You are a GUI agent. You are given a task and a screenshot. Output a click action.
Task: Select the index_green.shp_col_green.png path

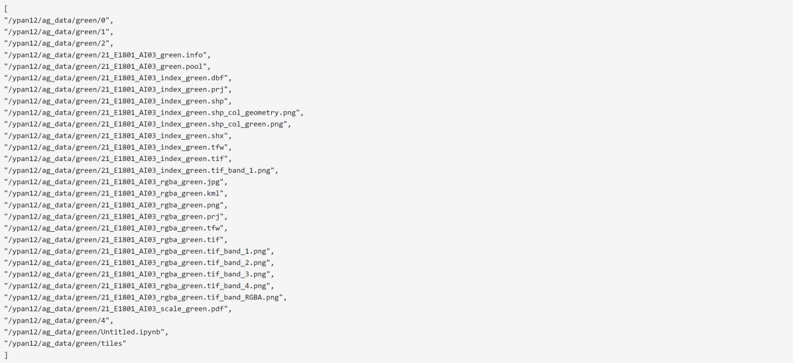click(x=147, y=124)
